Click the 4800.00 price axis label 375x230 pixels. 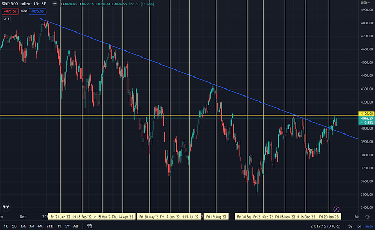pos(367,23)
